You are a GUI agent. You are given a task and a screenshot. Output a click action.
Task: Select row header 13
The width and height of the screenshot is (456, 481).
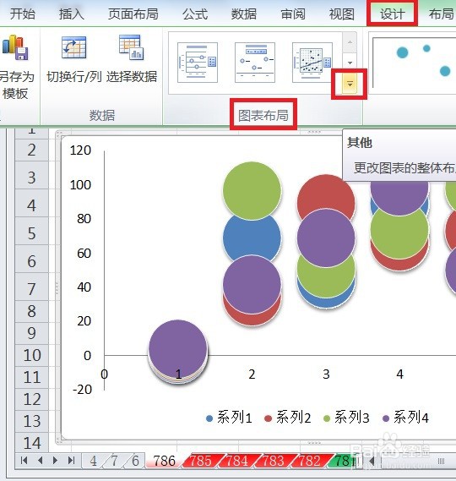31,422
